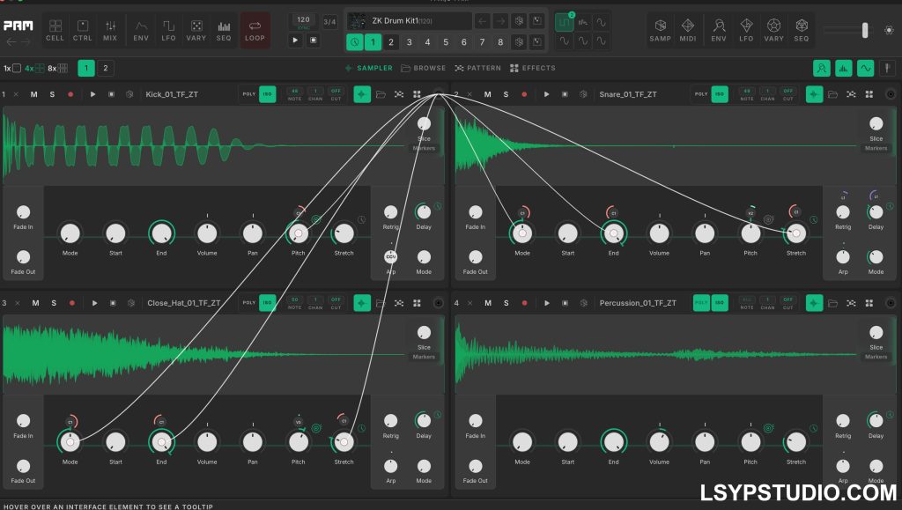Start global playback in the top bar
The image size is (902, 510).
(295, 41)
